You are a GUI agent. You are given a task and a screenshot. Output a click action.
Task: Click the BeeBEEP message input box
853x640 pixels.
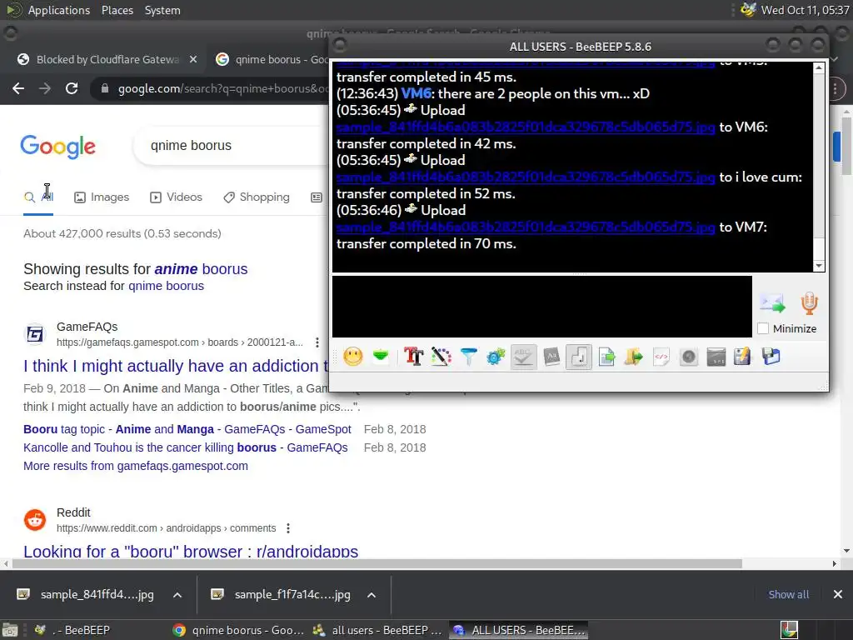541,307
